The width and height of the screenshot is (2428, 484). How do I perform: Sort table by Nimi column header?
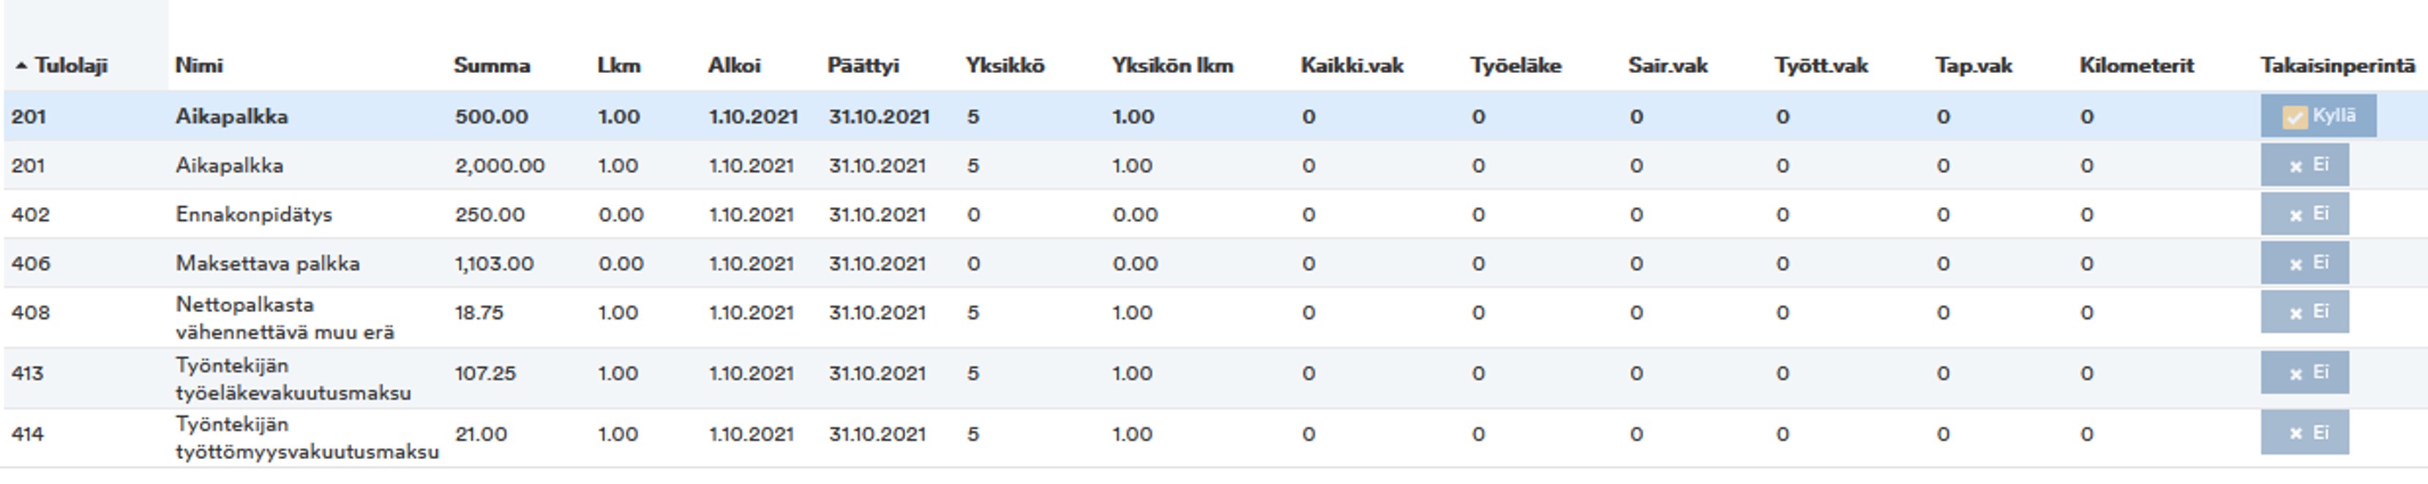(x=199, y=66)
